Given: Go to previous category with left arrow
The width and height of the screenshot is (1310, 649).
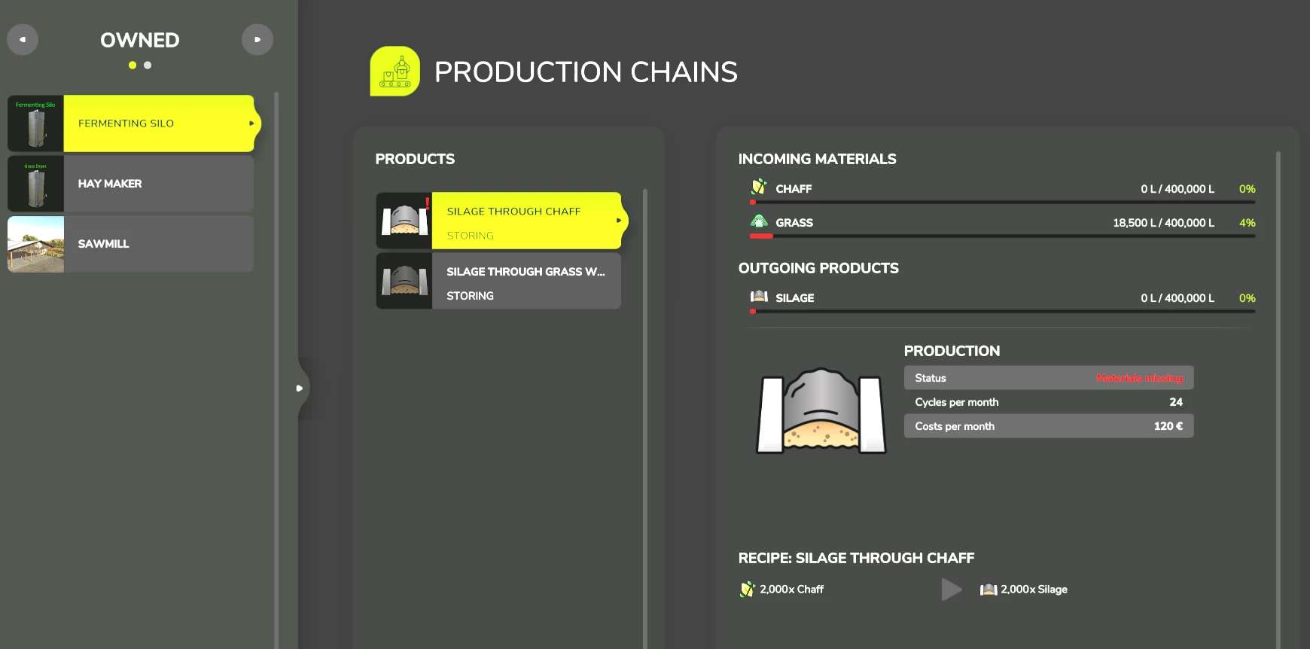Looking at the screenshot, I should pyautogui.click(x=23, y=39).
